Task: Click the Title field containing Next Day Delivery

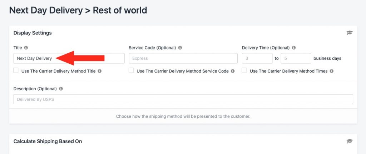Action: [69, 58]
